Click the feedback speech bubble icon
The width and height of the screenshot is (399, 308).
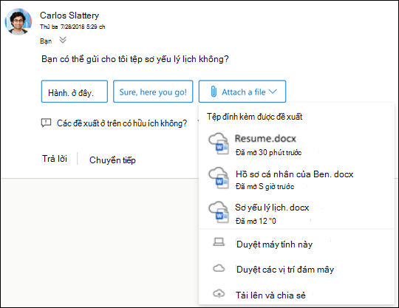coord(46,123)
